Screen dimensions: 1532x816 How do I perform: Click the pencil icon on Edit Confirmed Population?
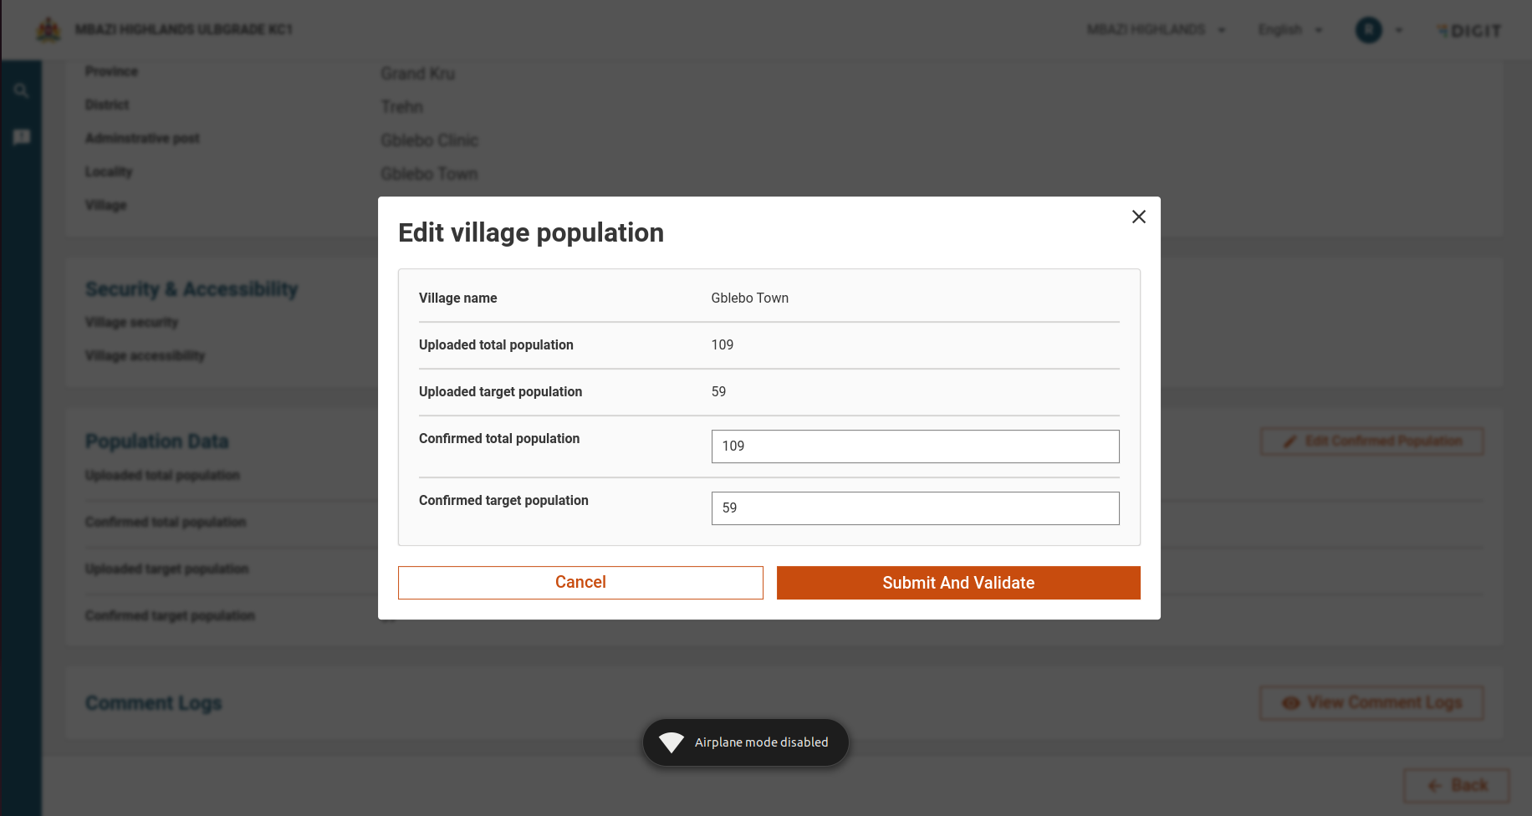1290,441
